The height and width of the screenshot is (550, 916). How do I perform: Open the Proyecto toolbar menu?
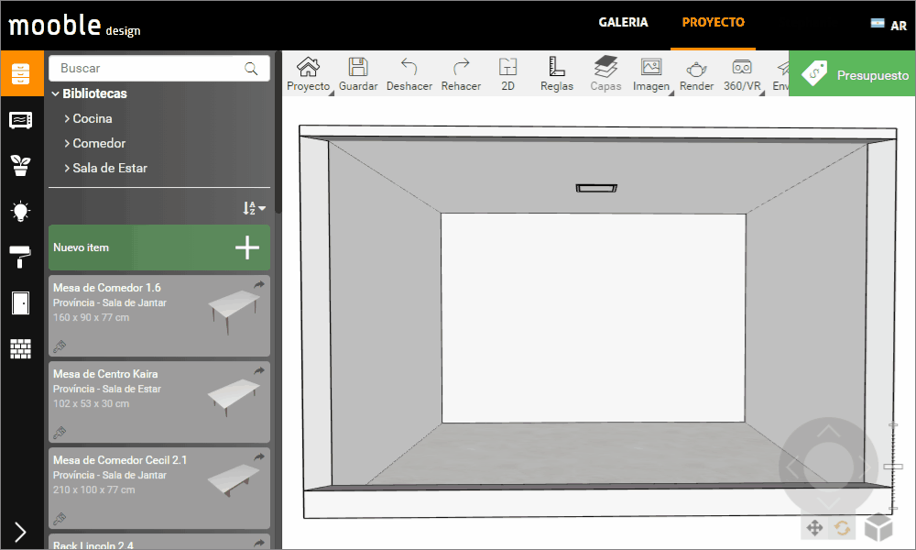(309, 74)
